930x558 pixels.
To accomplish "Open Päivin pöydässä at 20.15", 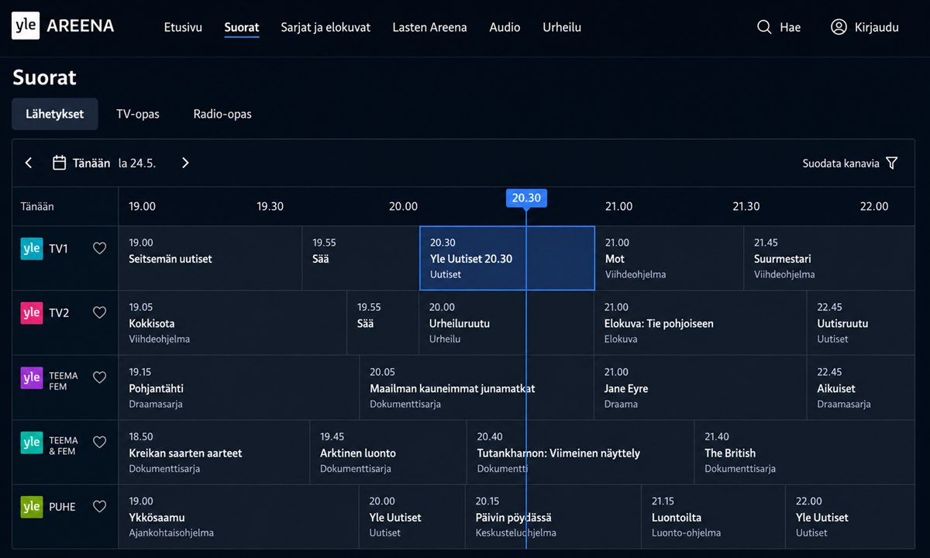I will click(x=553, y=517).
